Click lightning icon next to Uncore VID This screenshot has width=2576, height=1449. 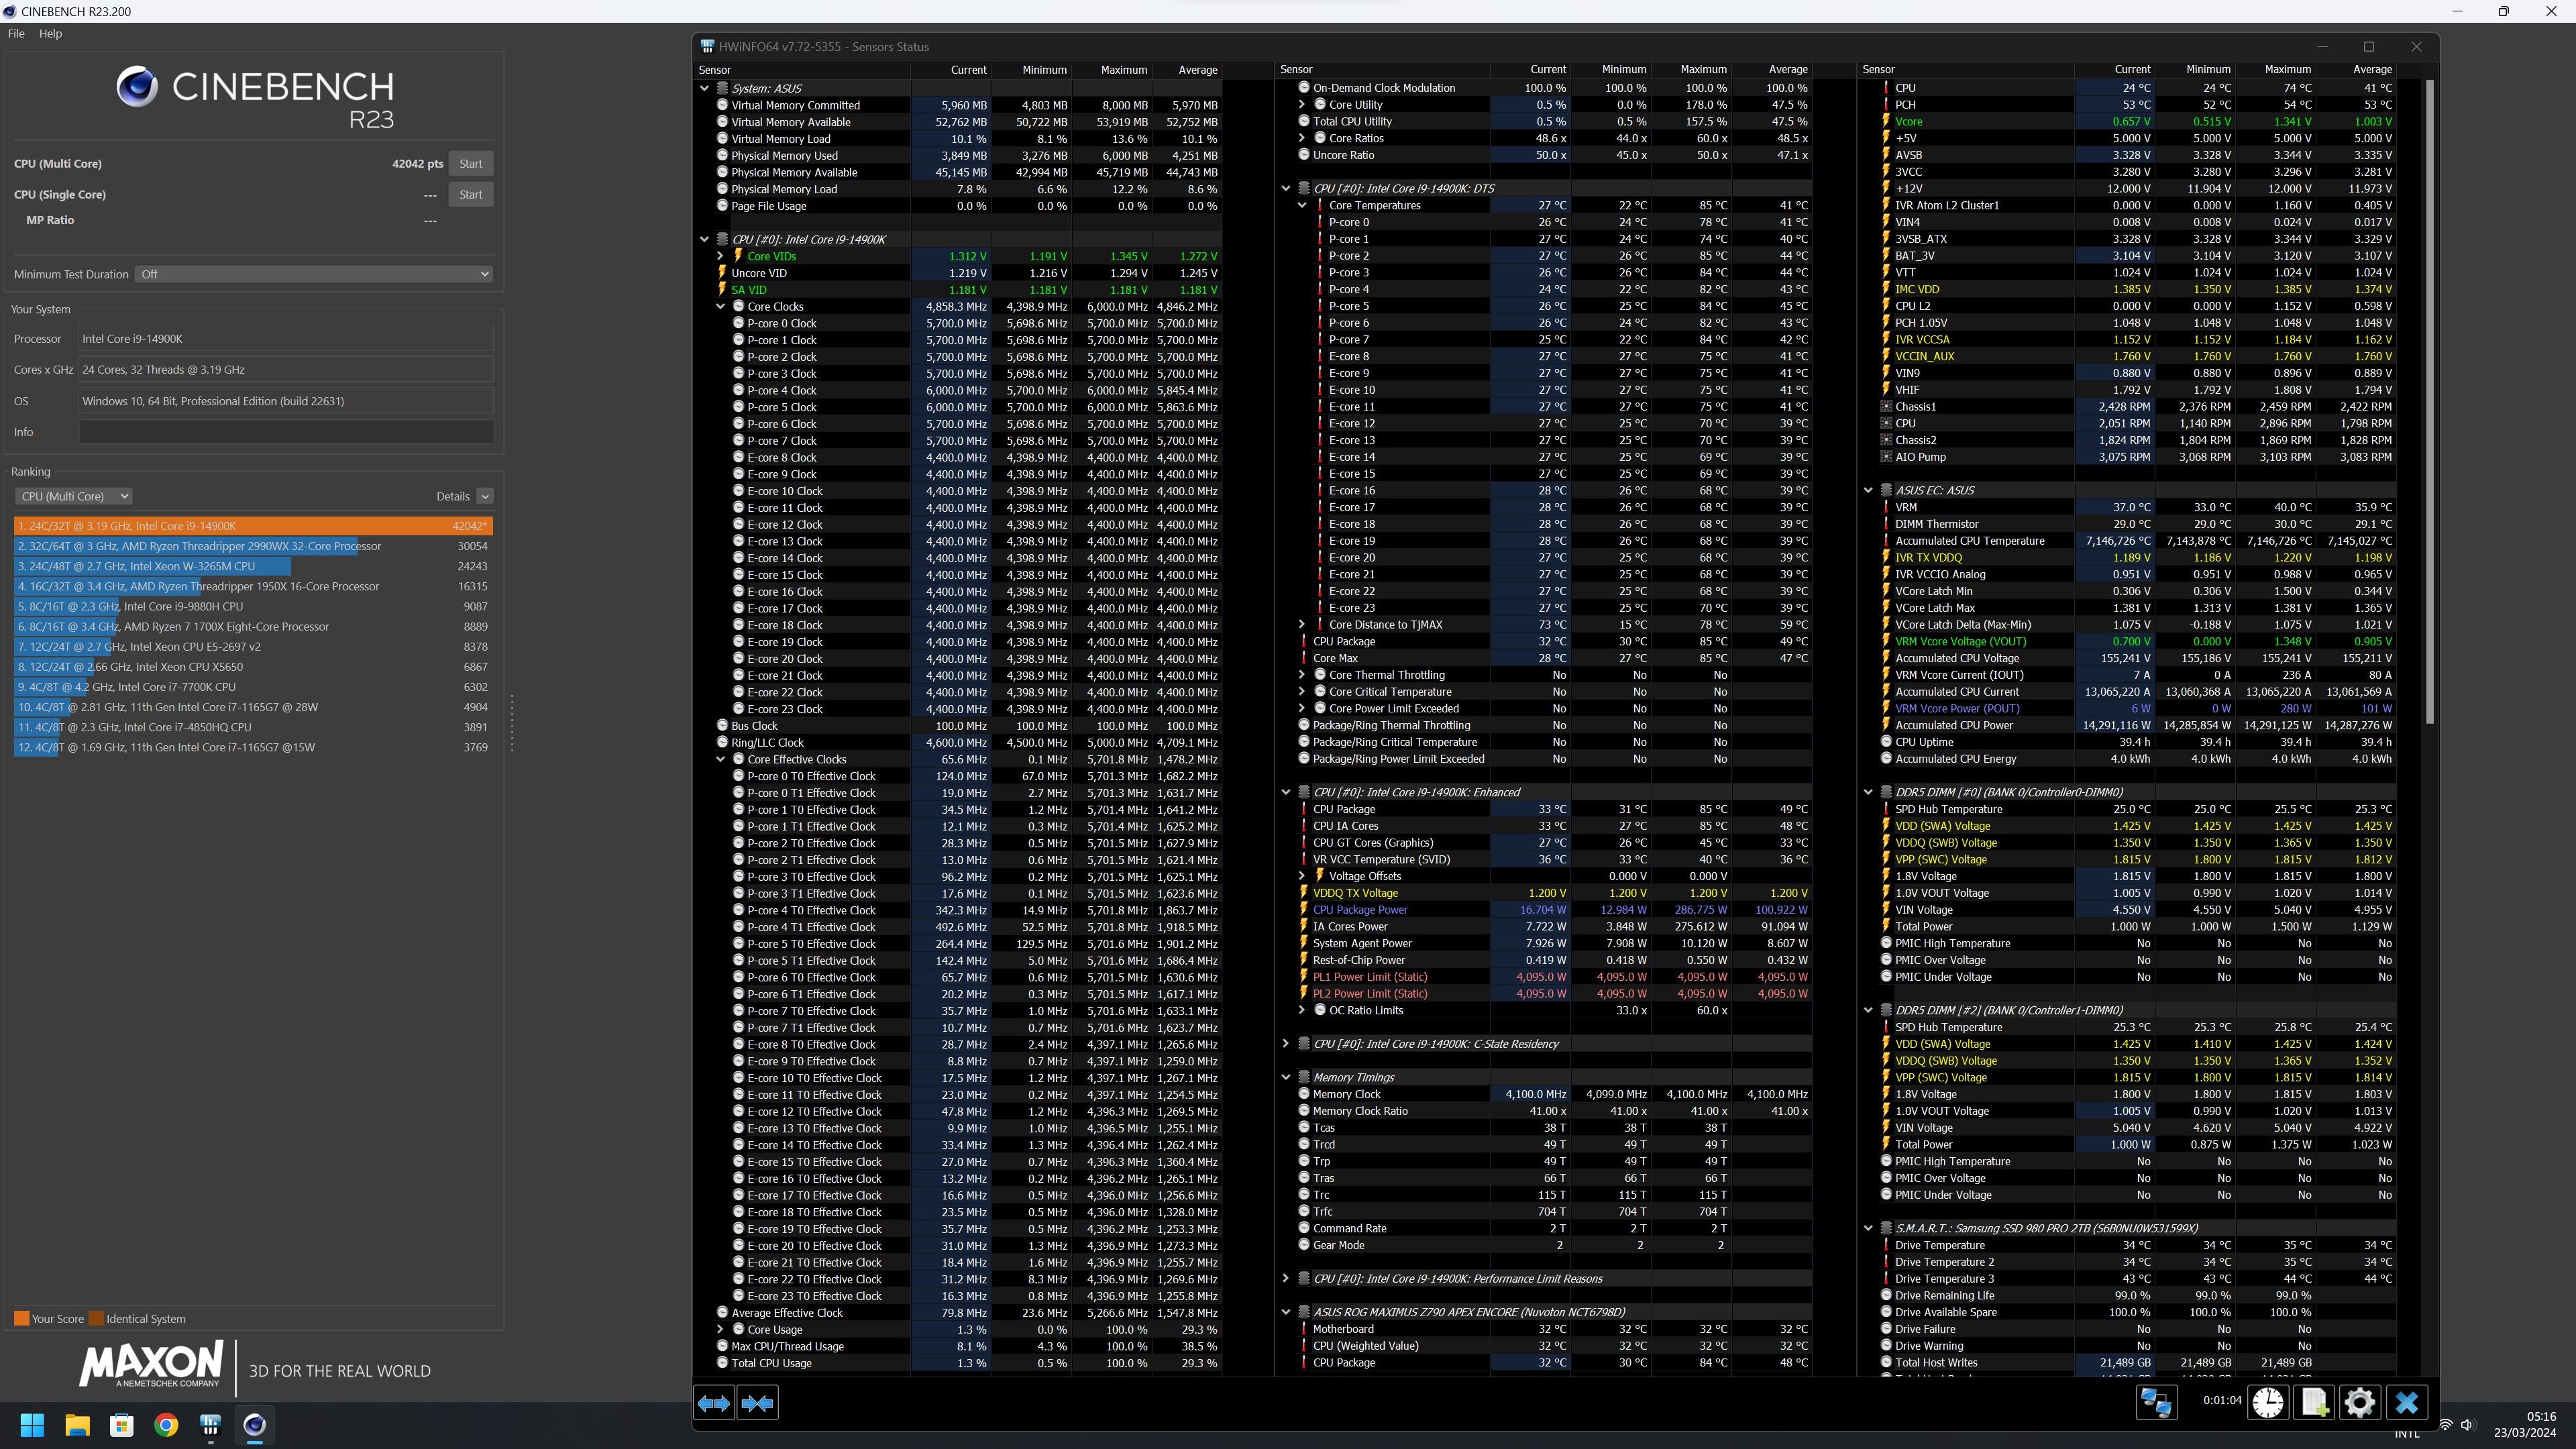(722, 273)
